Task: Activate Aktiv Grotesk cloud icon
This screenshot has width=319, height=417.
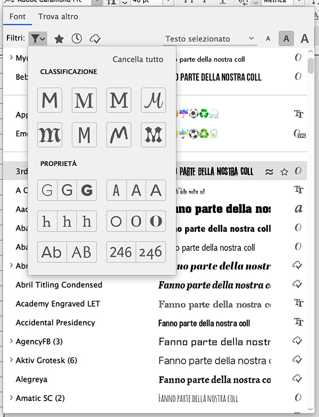Action: [x=297, y=360]
